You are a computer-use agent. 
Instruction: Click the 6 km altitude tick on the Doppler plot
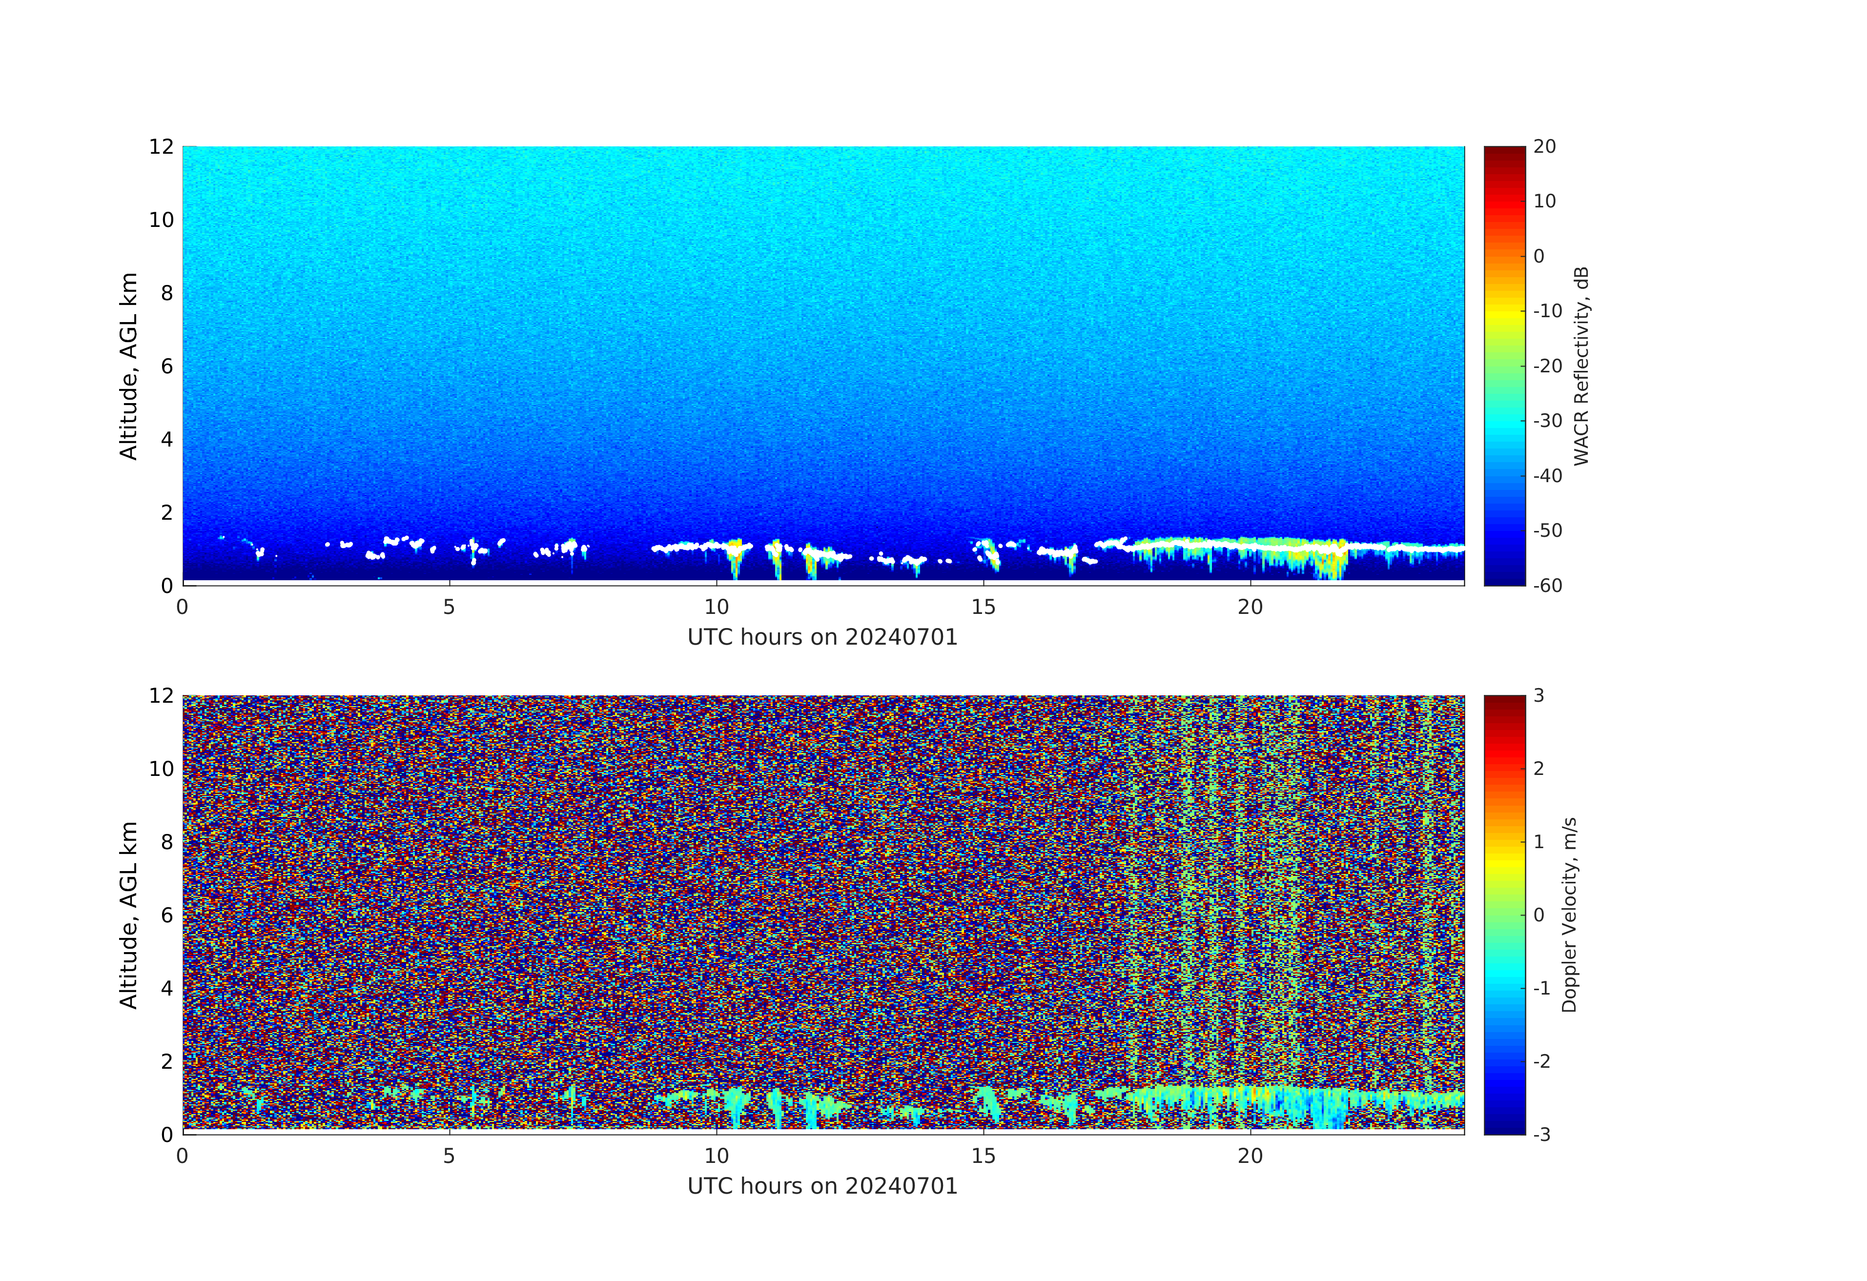(x=166, y=915)
